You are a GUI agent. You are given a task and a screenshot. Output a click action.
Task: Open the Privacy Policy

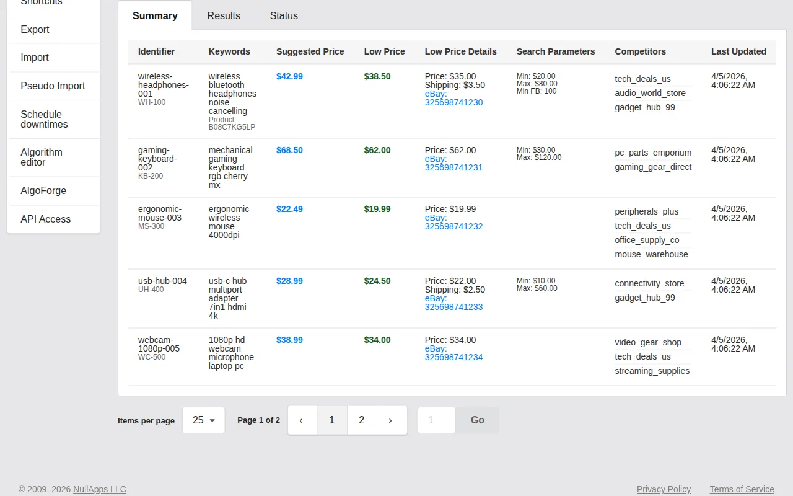664,489
